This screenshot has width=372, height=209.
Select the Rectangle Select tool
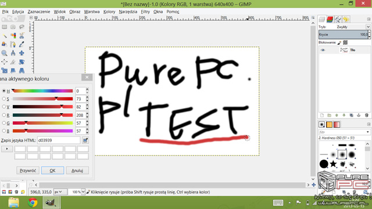(4, 27)
